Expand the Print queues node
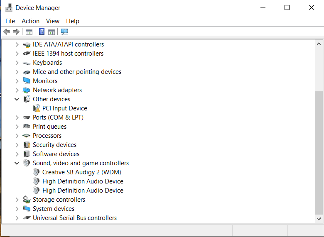Screen dimensions: 324x237 17,127
